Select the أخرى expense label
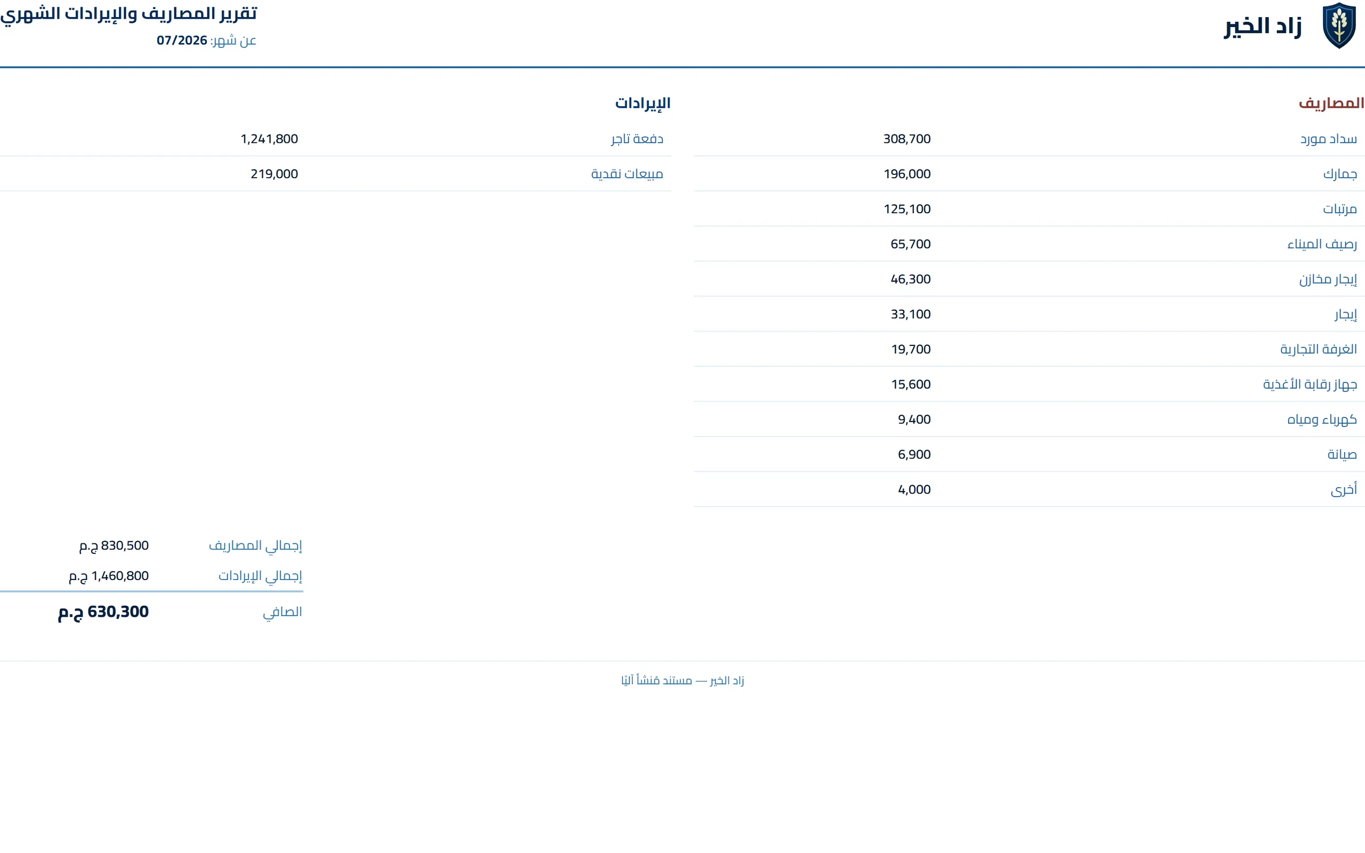1365x853 pixels. click(x=1344, y=489)
